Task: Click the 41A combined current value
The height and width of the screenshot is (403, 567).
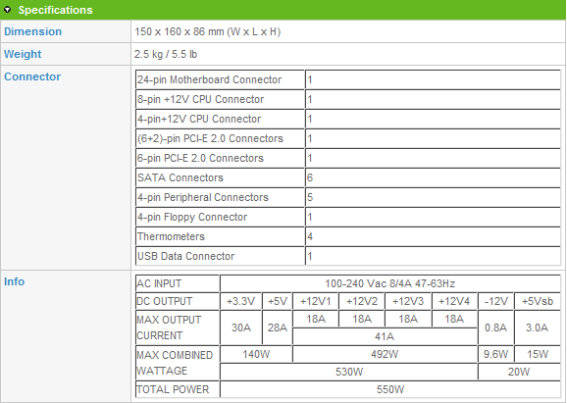Action: click(x=385, y=336)
